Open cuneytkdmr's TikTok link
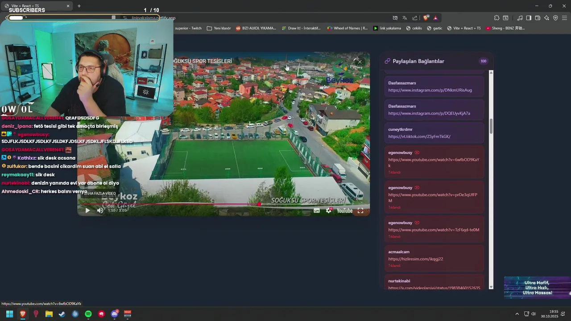 (x=419, y=136)
